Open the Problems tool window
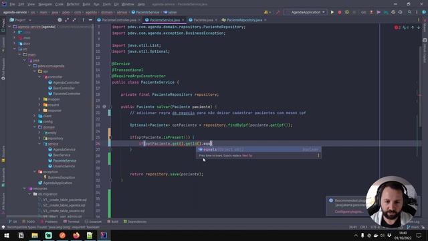 point(49,222)
